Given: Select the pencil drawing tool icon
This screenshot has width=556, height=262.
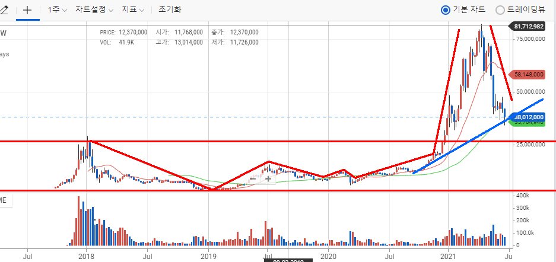Looking at the screenshot, I should (x=3, y=9).
